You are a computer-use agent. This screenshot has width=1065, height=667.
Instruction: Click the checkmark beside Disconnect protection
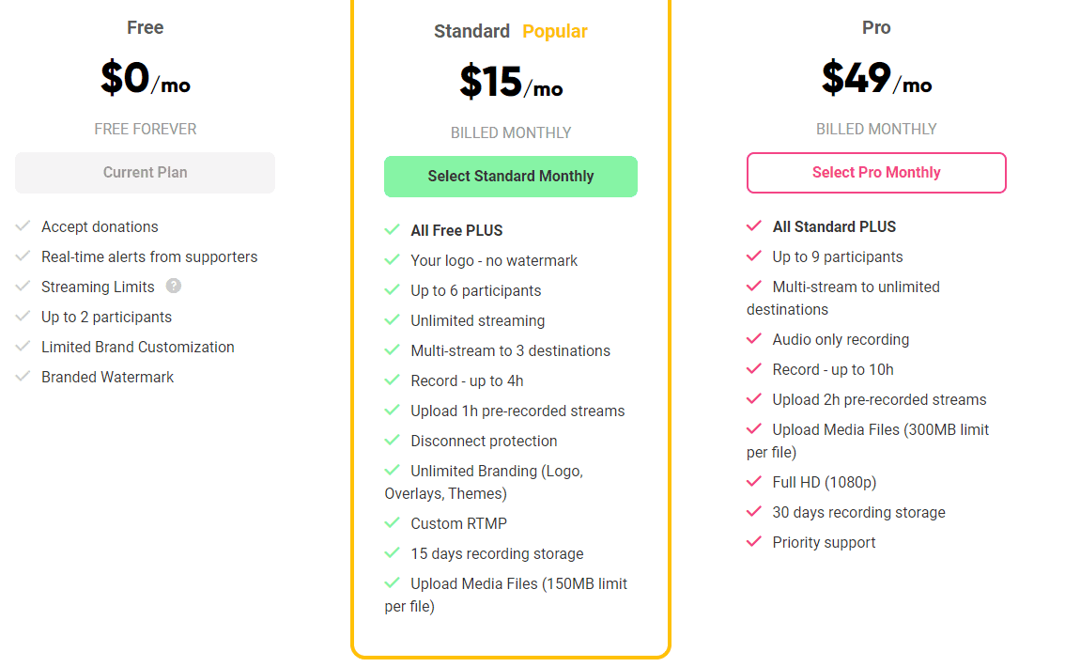click(x=393, y=441)
